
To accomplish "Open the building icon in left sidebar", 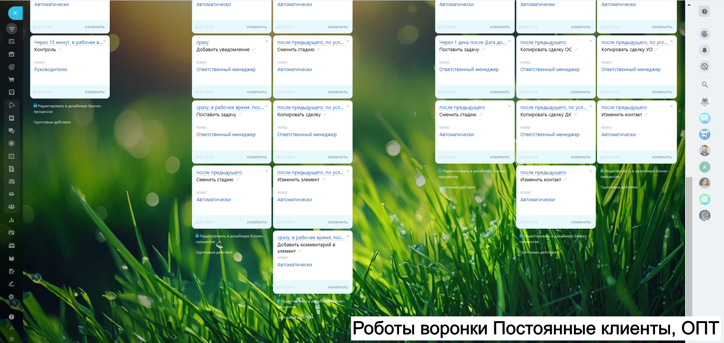I will (11, 54).
